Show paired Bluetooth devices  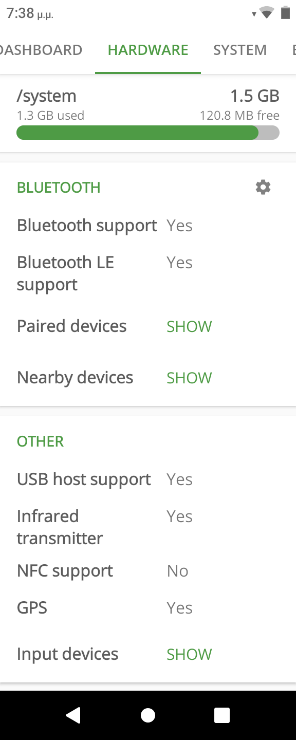[x=189, y=326]
